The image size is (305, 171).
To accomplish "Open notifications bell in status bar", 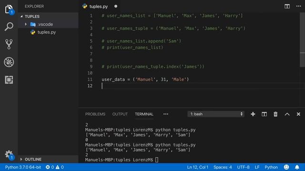I will click(x=297, y=167).
